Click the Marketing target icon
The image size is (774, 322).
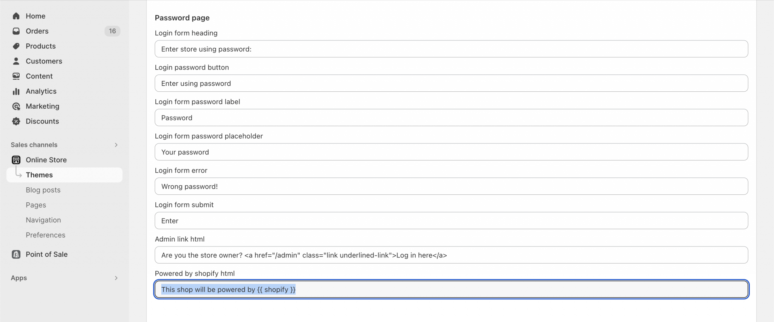coord(16,106)
